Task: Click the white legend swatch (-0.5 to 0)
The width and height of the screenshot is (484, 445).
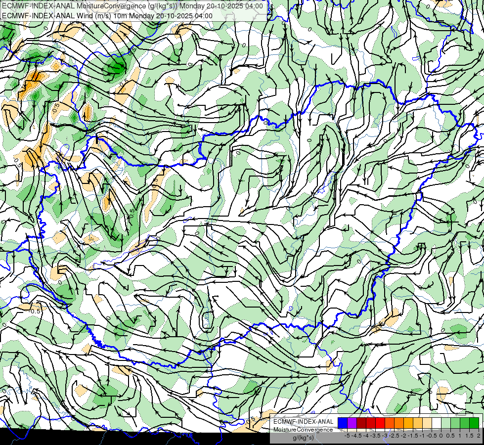Action: point(437,423)
